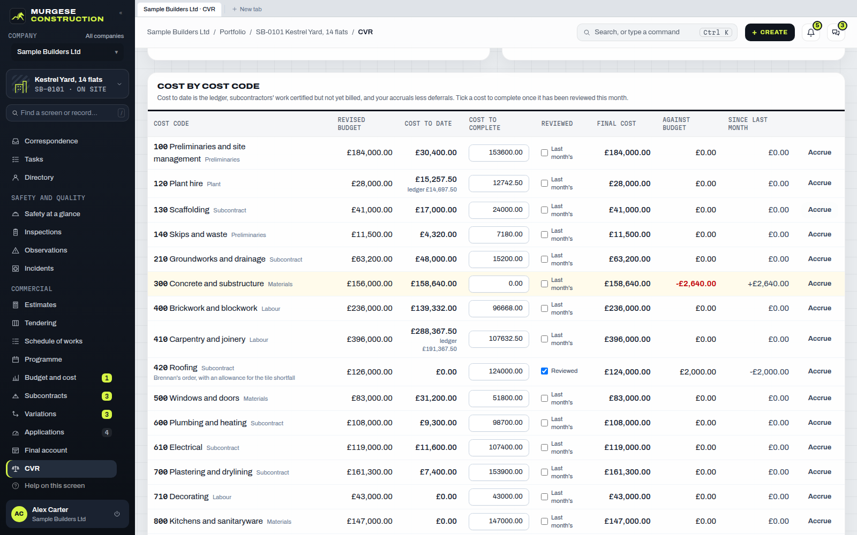The height and width of the screenshot is (535, 857).
Task: Edit cost to complete for 400 Brickwork and blockwork
Action: pyautogui.click(x=499, y=309)
